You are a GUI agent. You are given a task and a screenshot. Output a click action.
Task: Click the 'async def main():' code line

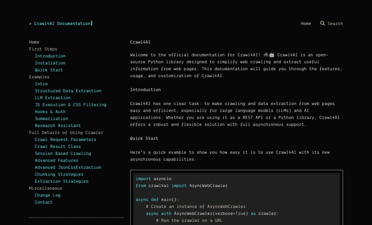[157, 199]
